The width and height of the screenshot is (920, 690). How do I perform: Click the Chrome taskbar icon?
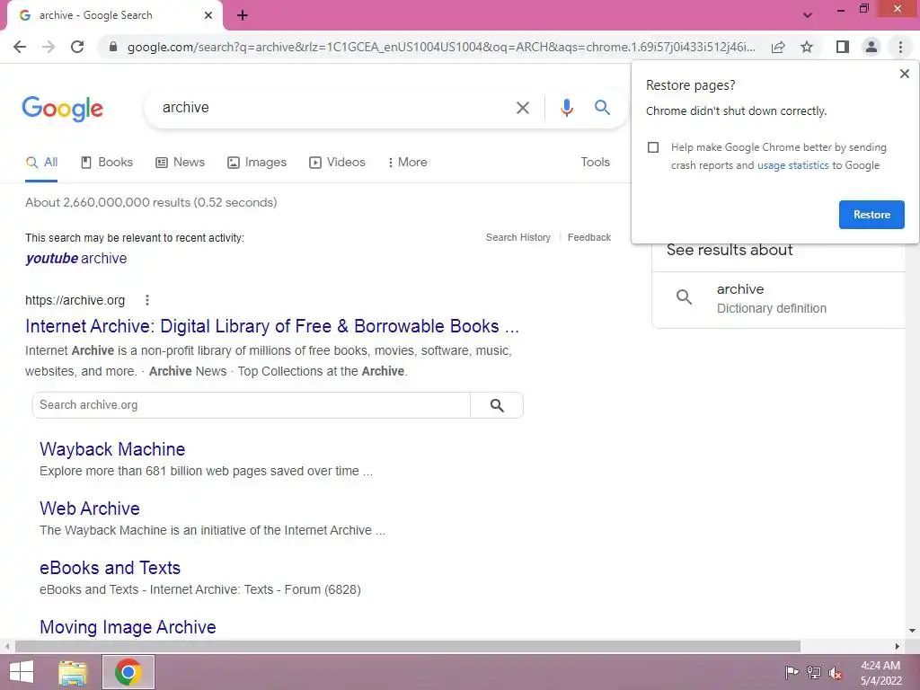[128, 672]
